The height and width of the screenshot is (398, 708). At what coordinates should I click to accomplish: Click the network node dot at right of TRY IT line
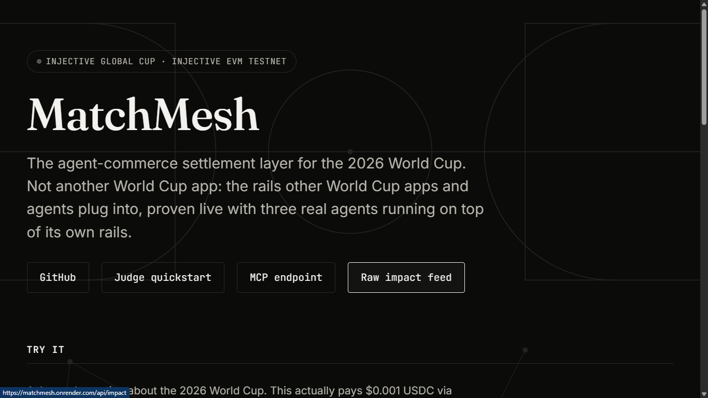coord(525,350)
